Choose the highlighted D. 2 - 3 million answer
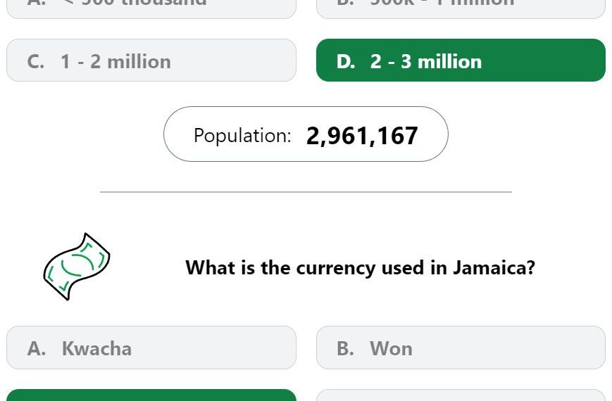This screenshot has height=401, width=612. pyautogui.click(x=461, y=60)
